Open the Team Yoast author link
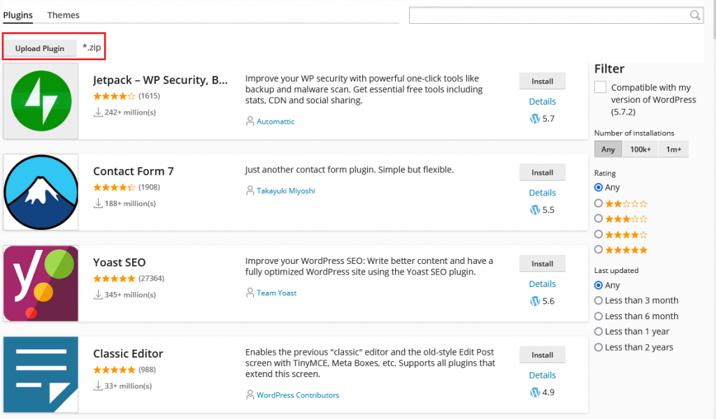This screenshot has height=419, width=716. pyautogui.click(x=277, y=293)
